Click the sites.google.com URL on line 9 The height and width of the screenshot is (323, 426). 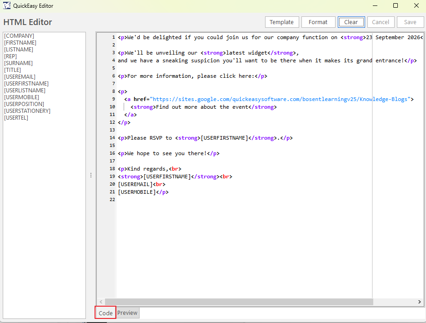(280, 99)
